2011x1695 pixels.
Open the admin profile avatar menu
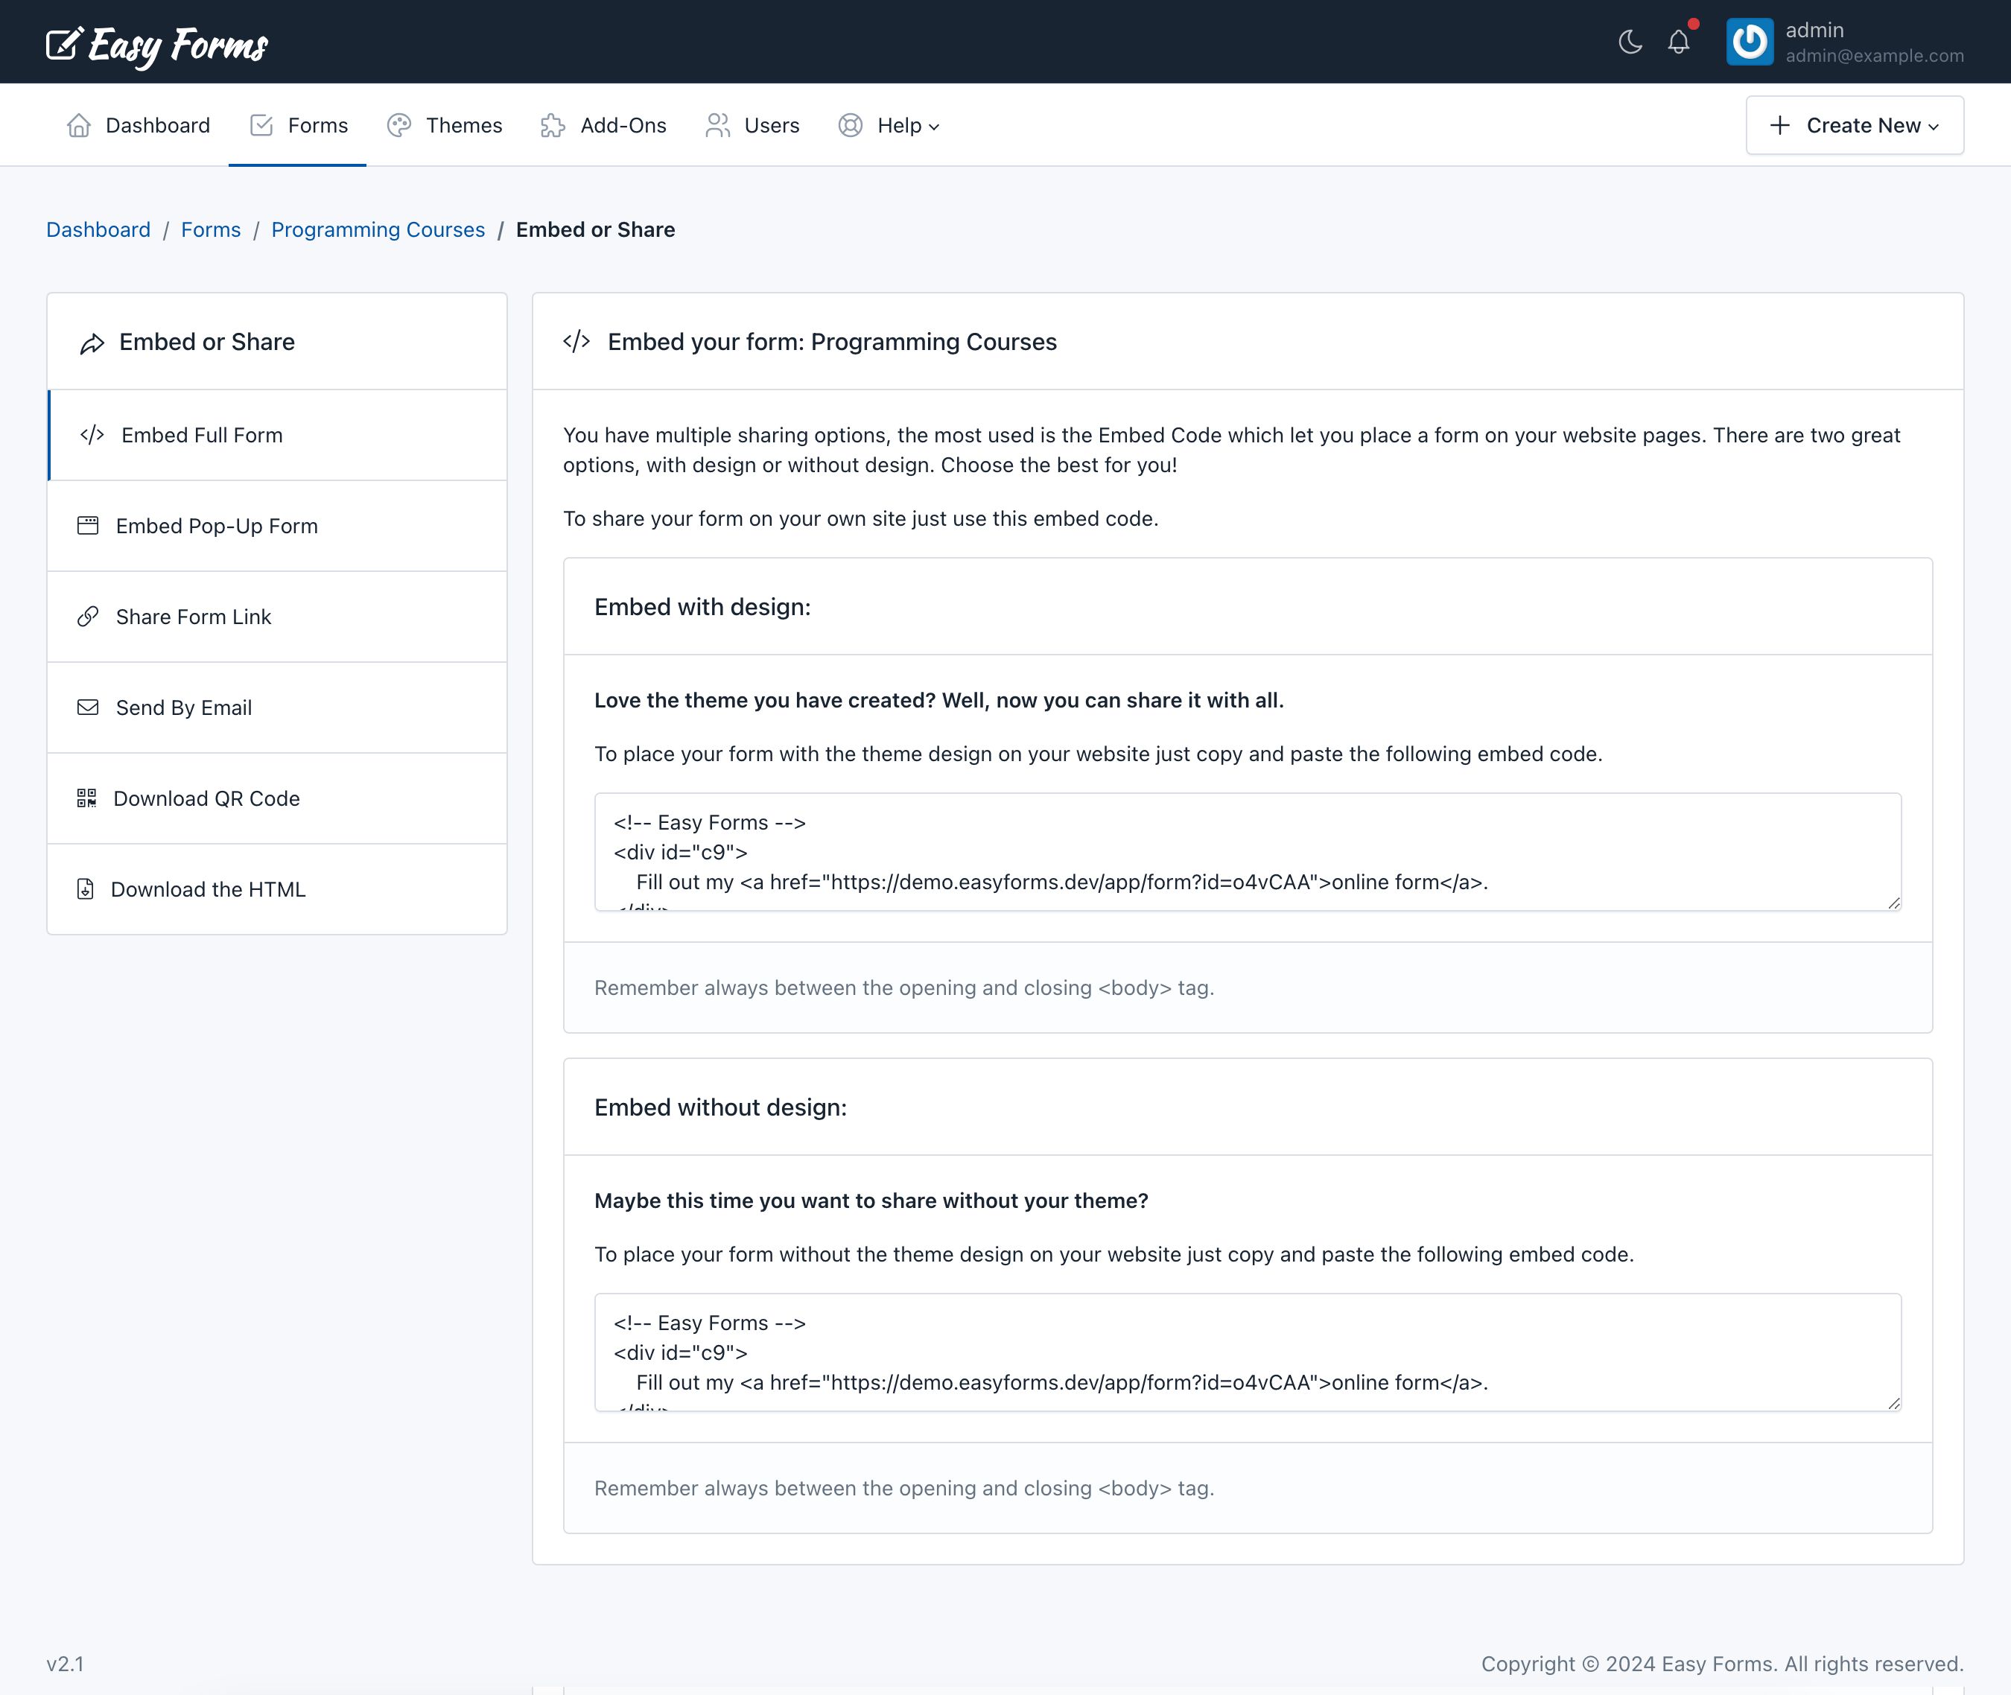point(1750,41)
